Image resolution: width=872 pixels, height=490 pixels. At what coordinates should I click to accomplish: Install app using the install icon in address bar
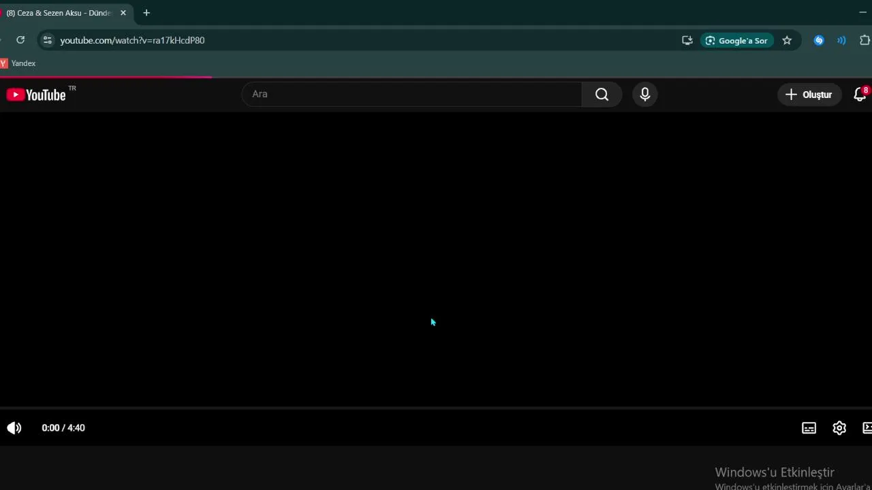pos(687,40)
